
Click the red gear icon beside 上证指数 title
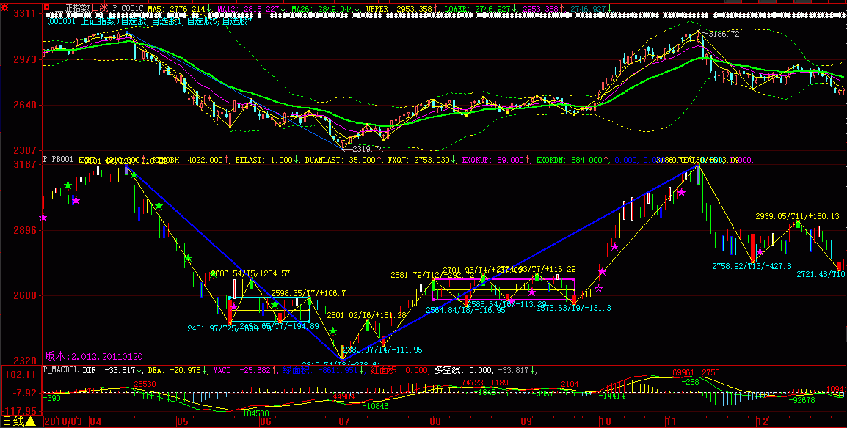click(47, 7)
